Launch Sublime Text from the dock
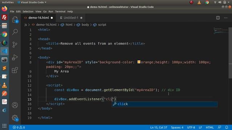The image size is (232, 130). click(4, 68)
